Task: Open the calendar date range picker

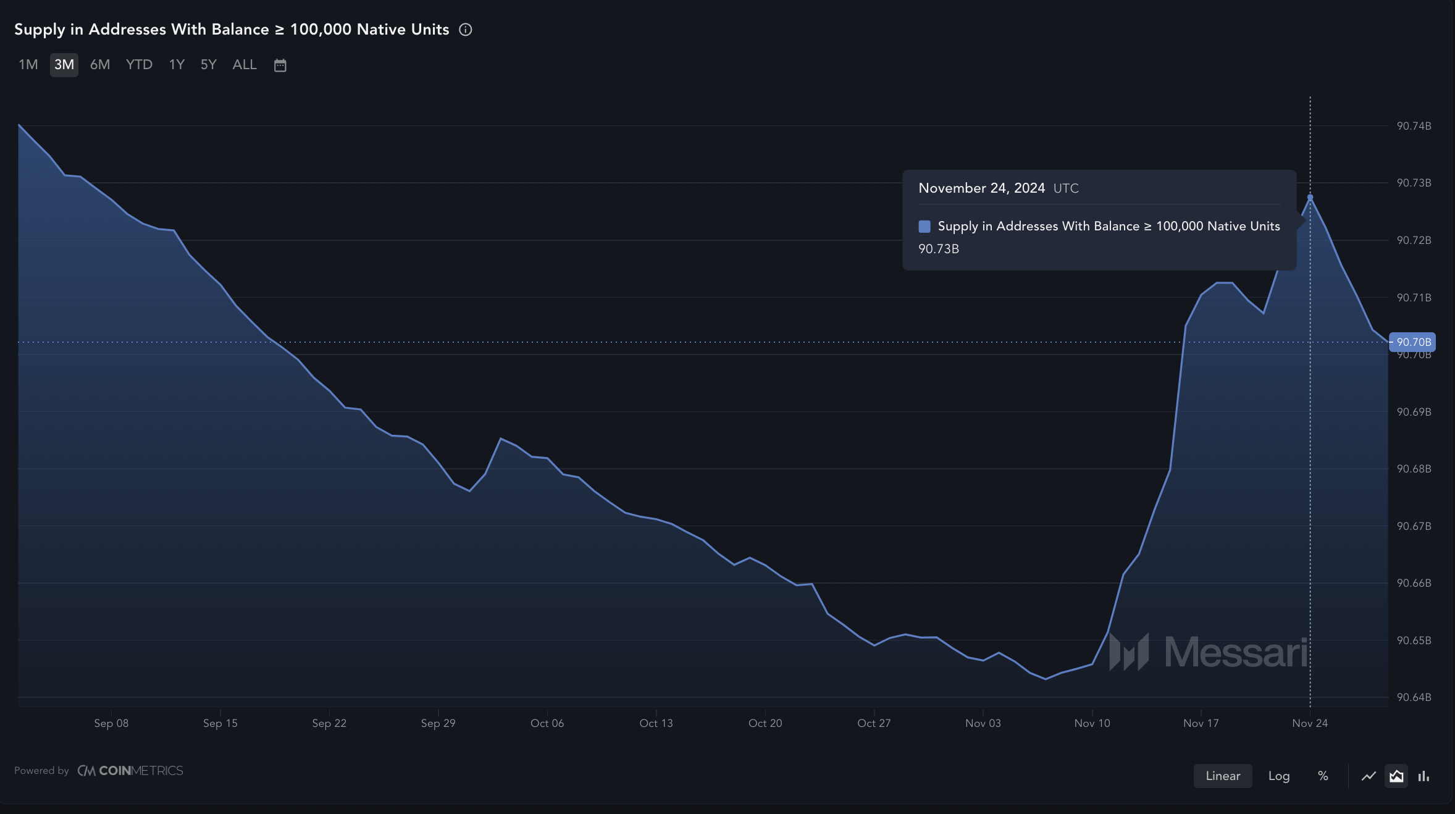Action: point(280,65)
